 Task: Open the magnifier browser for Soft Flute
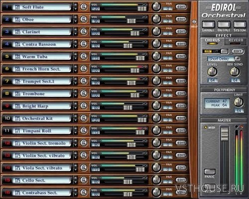point(84,7)
